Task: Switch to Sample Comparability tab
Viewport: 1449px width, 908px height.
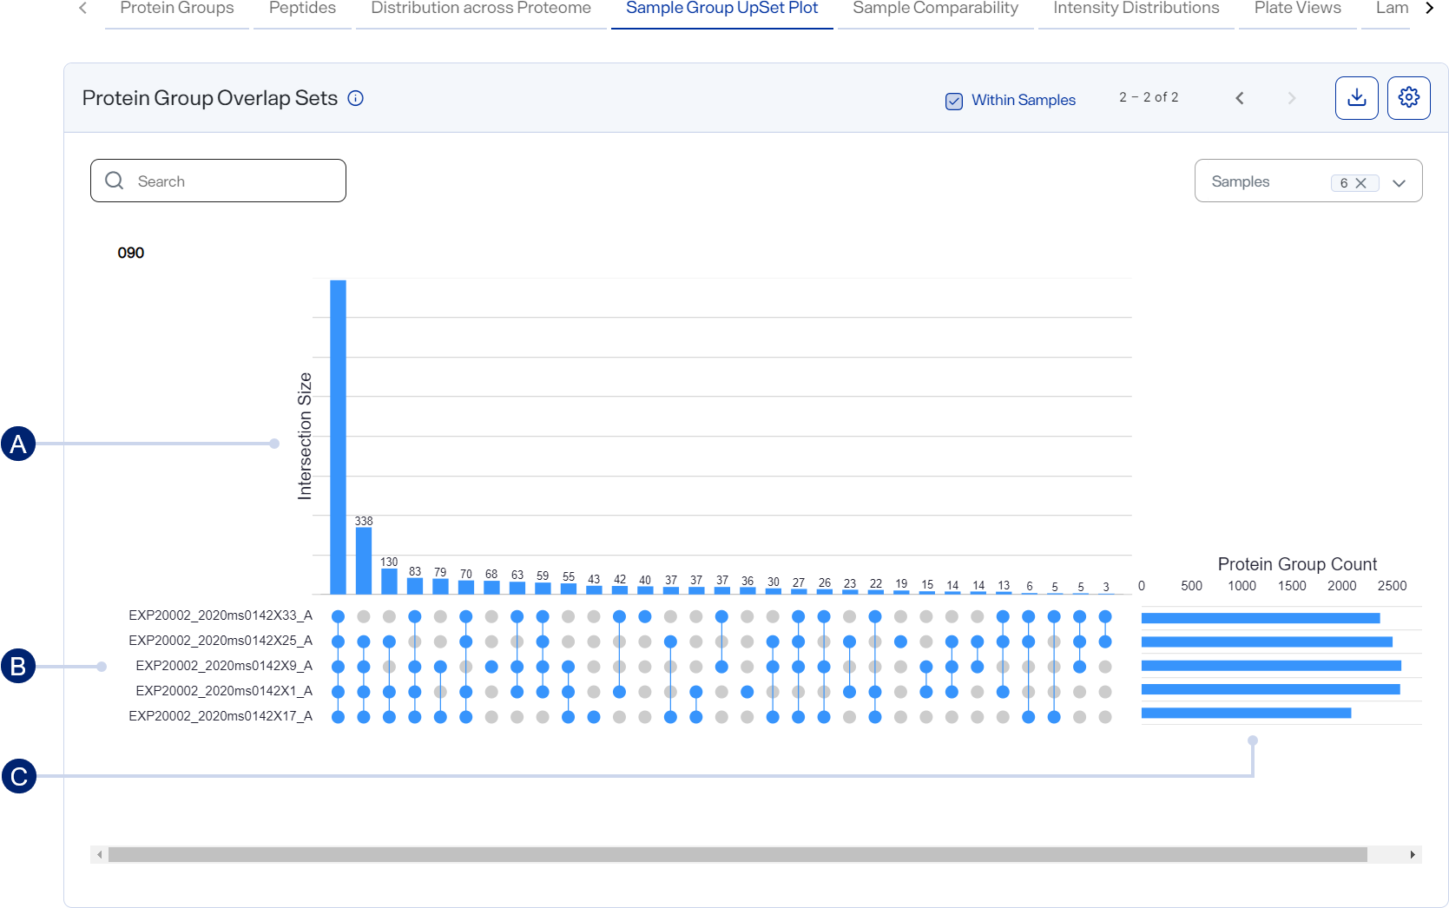Action: coord(935,10)
